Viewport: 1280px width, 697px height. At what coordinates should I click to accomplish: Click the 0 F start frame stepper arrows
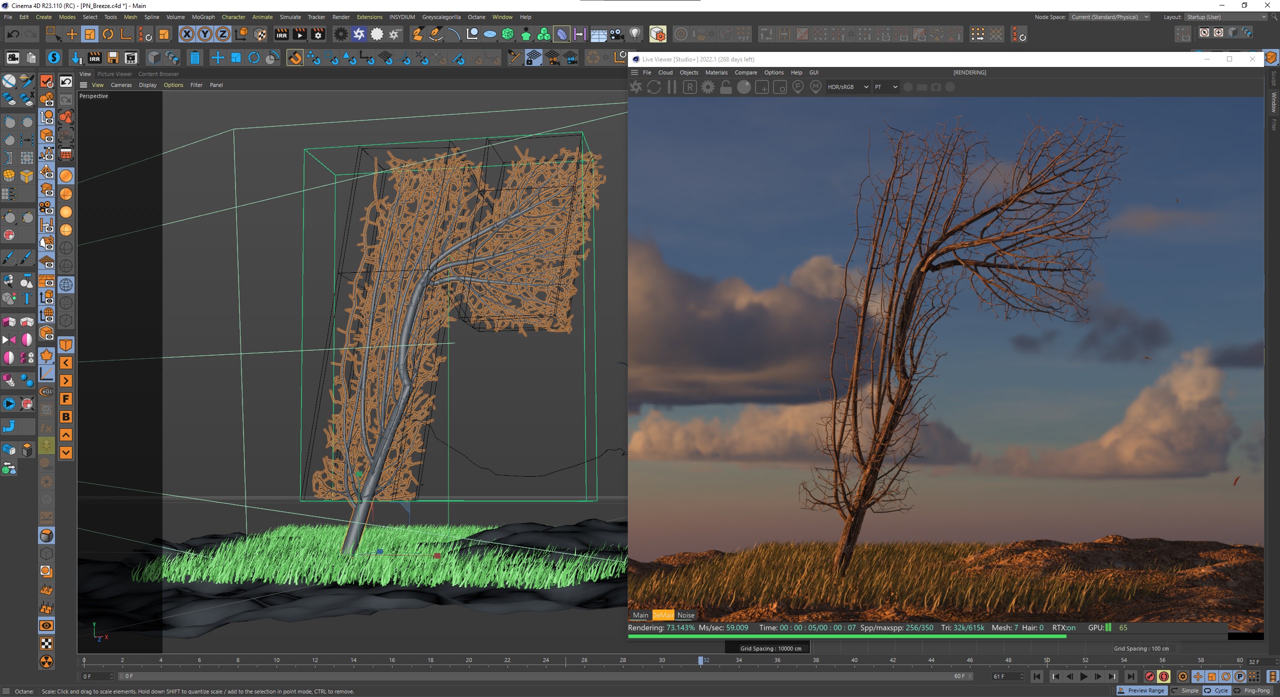click(111, 677)
